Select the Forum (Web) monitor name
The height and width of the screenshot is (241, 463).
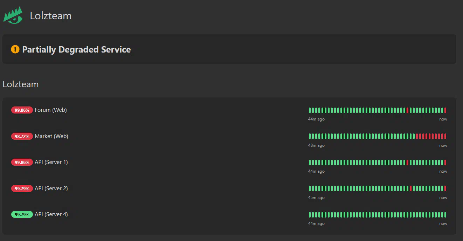(x=51, y=110)
